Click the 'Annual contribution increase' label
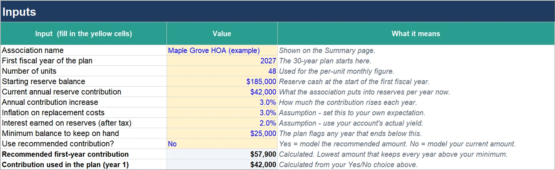This screenshot has width=555, height=170. [50, 102]
